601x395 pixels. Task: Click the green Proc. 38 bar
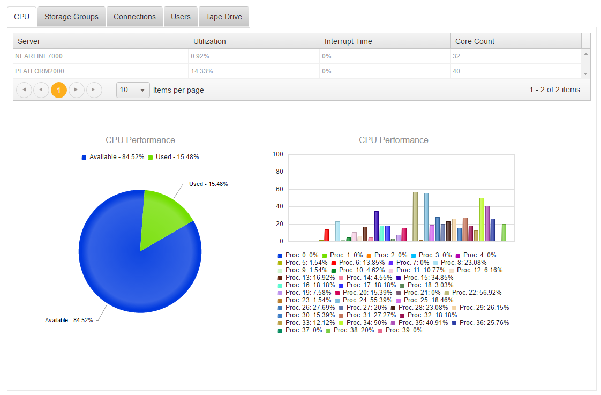(x=504, y=233)
